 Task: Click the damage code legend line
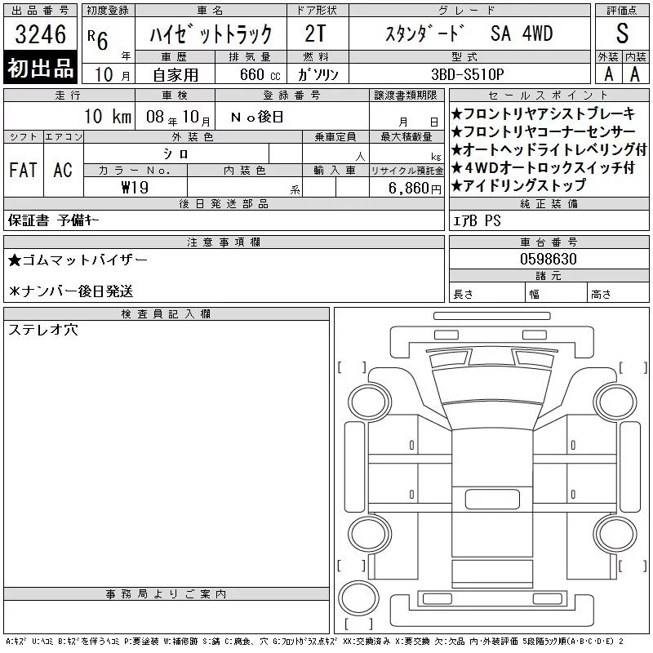(315, 642)
